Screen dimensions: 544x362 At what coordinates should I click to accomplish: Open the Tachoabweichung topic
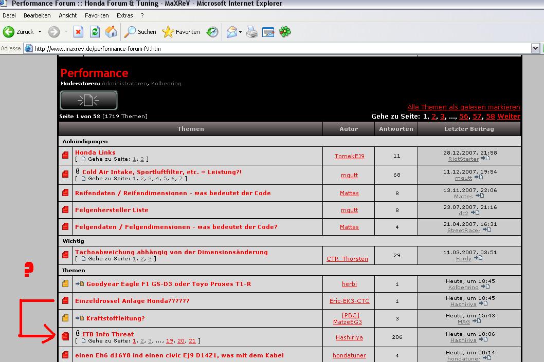pyautogui.click(x=171, y=252)
